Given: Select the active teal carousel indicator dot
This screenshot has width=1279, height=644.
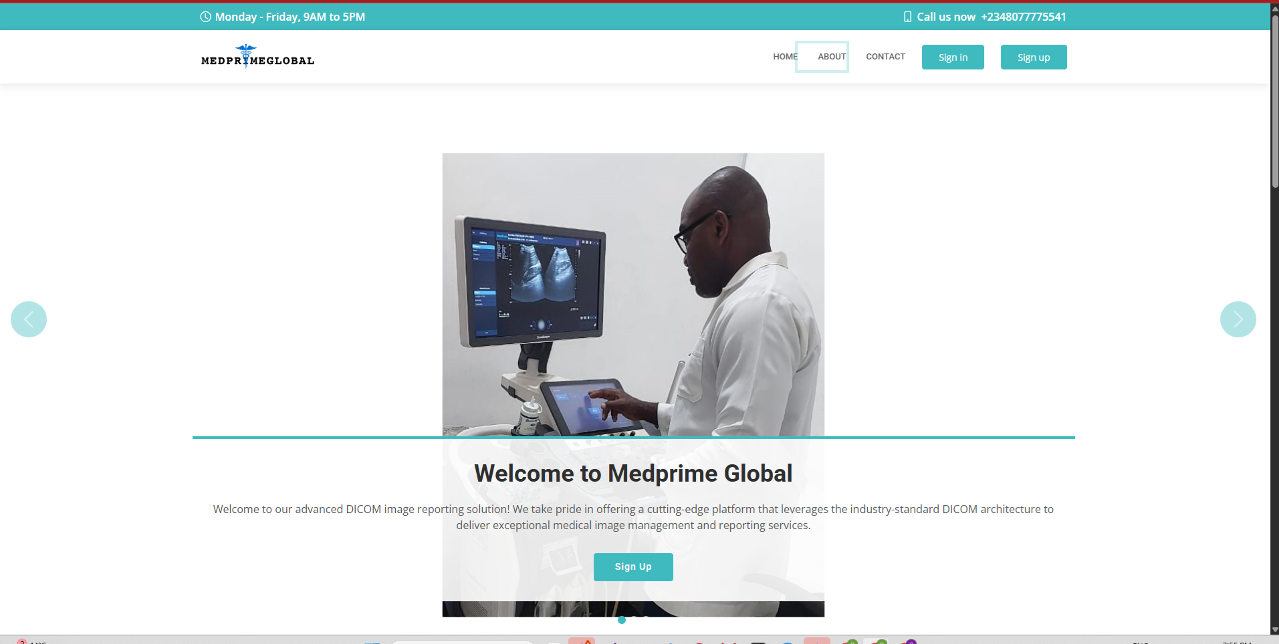Looking at the screenshot, I should click(x=622, y=620).
